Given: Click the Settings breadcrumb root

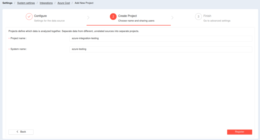Looking at the screenshot, I should coord(7,3).
